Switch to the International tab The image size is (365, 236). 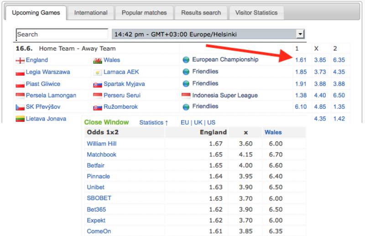(x=91, y=13)
